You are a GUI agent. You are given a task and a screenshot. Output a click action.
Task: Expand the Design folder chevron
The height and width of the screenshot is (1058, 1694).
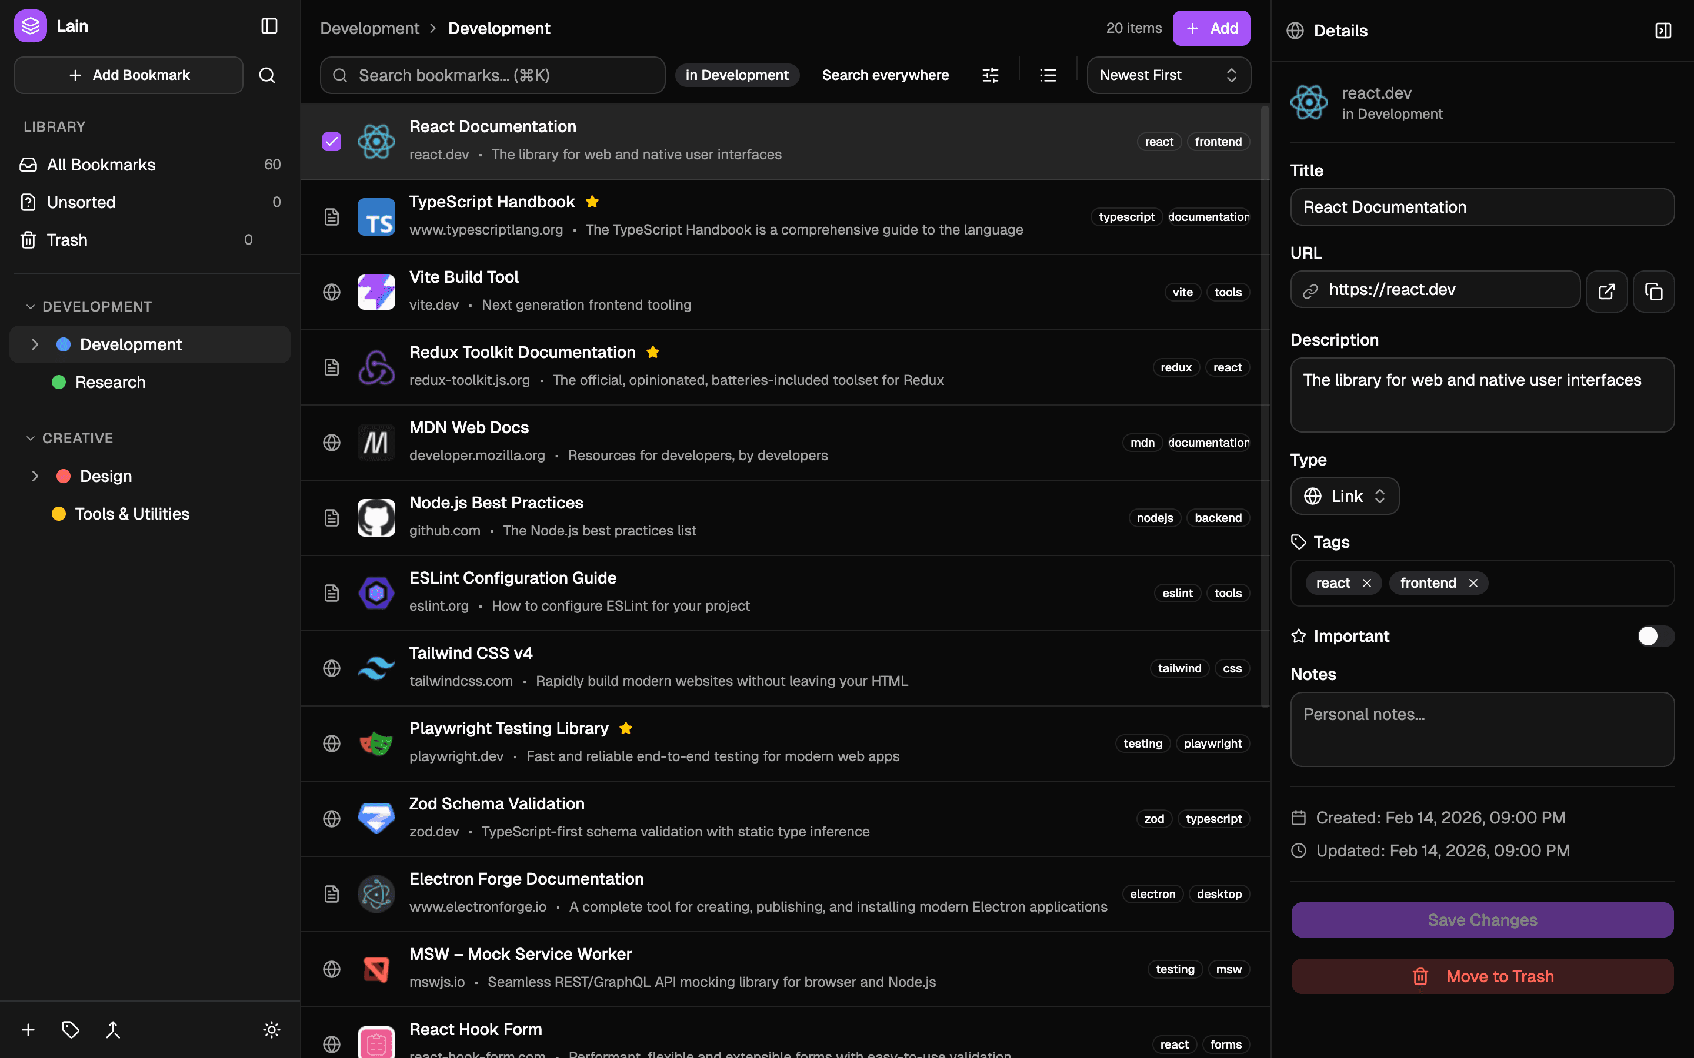coord(35,476)
